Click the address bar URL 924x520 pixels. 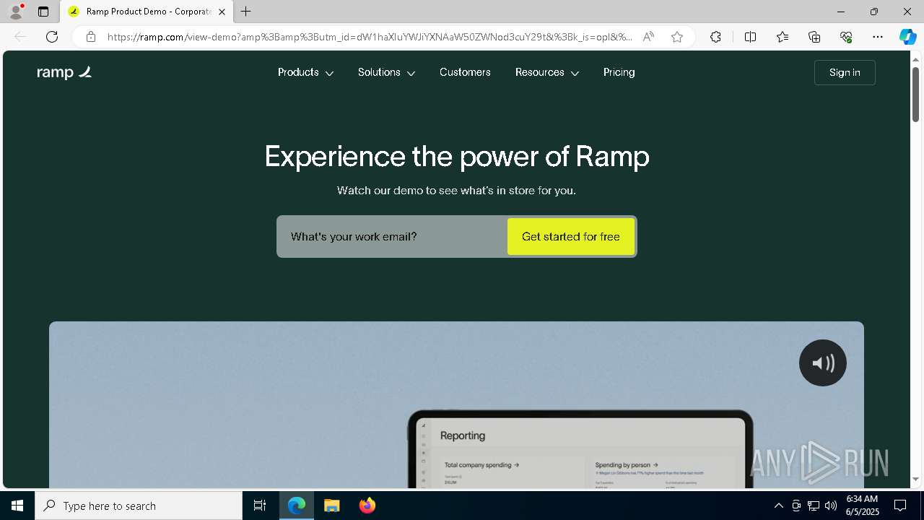370,37
